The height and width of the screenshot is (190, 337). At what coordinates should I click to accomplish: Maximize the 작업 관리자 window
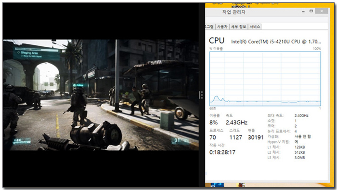point(311,11)
